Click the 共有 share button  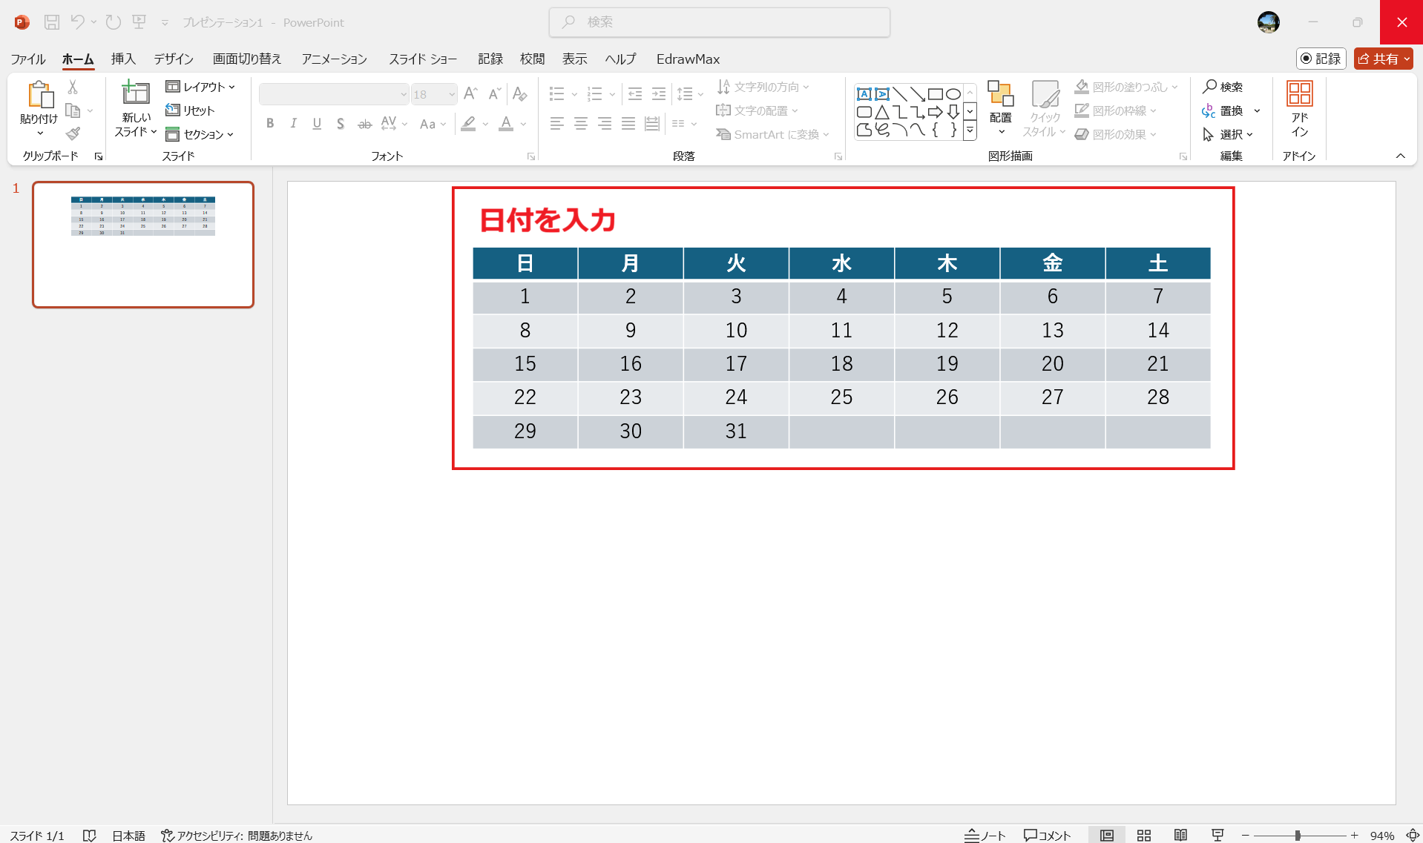(1383, 59)
